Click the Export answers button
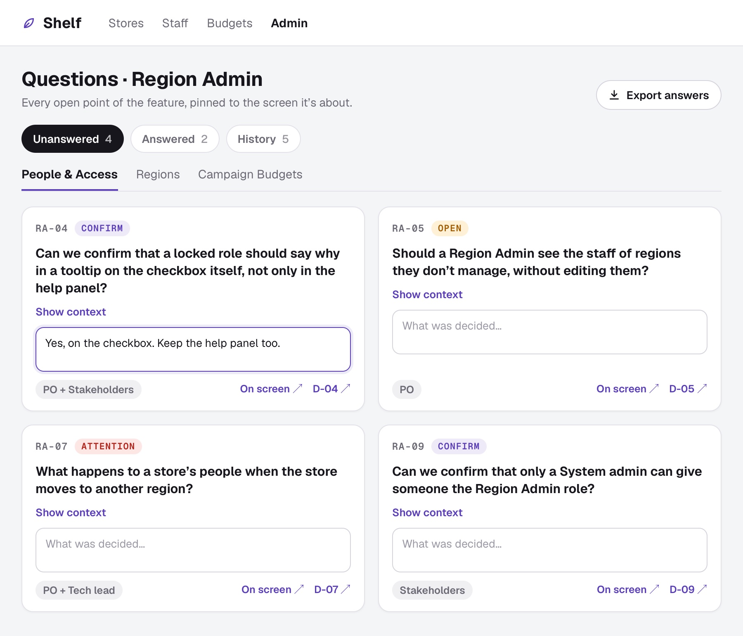743x636 pixels. [659, 95]
